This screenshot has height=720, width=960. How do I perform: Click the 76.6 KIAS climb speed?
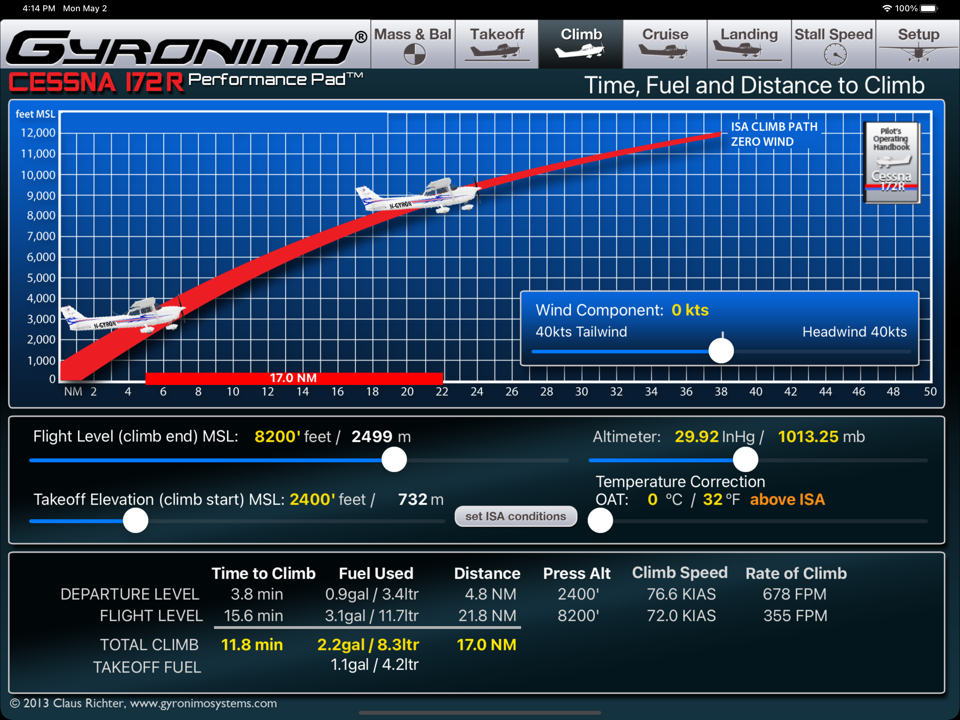(x=681, y=594)
